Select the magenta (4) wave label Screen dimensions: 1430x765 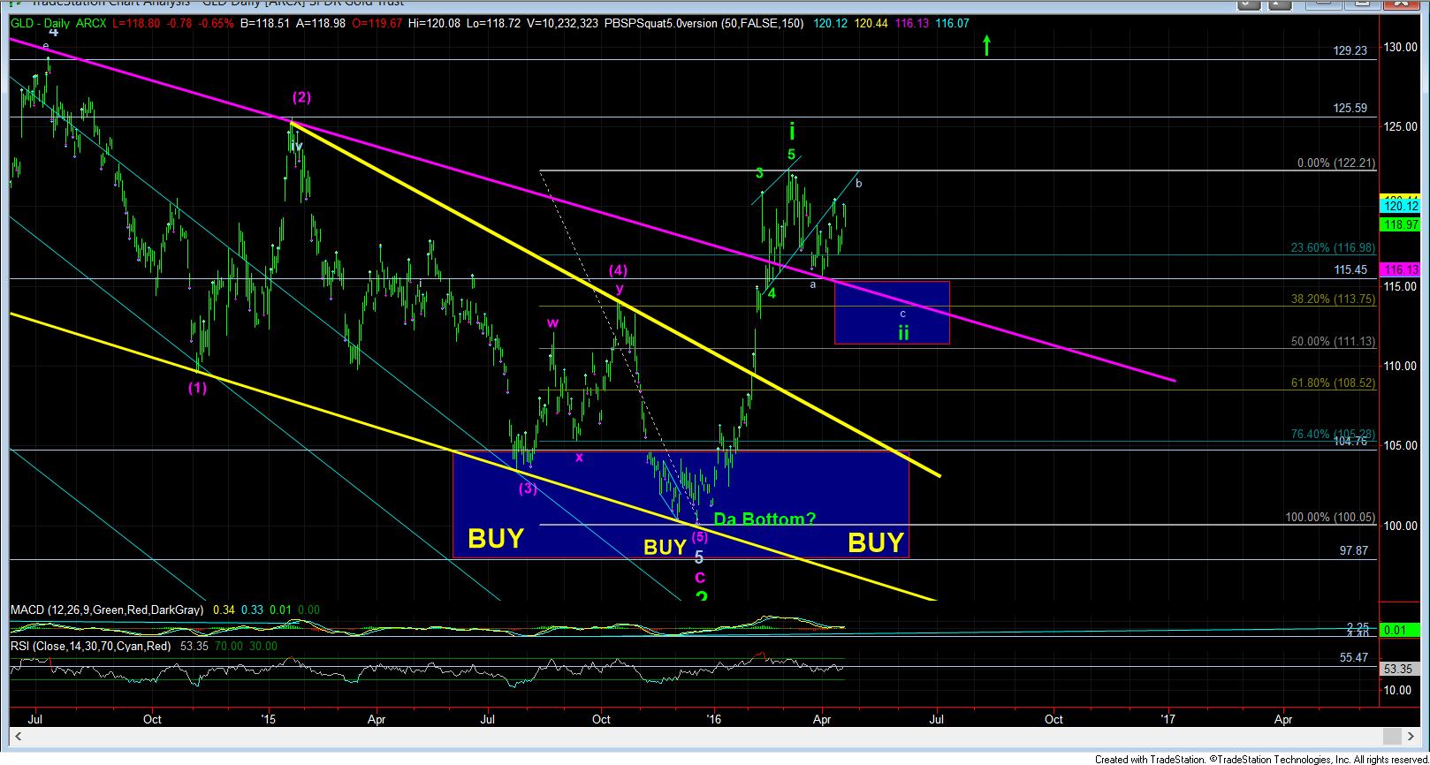(x=618, y=270)
